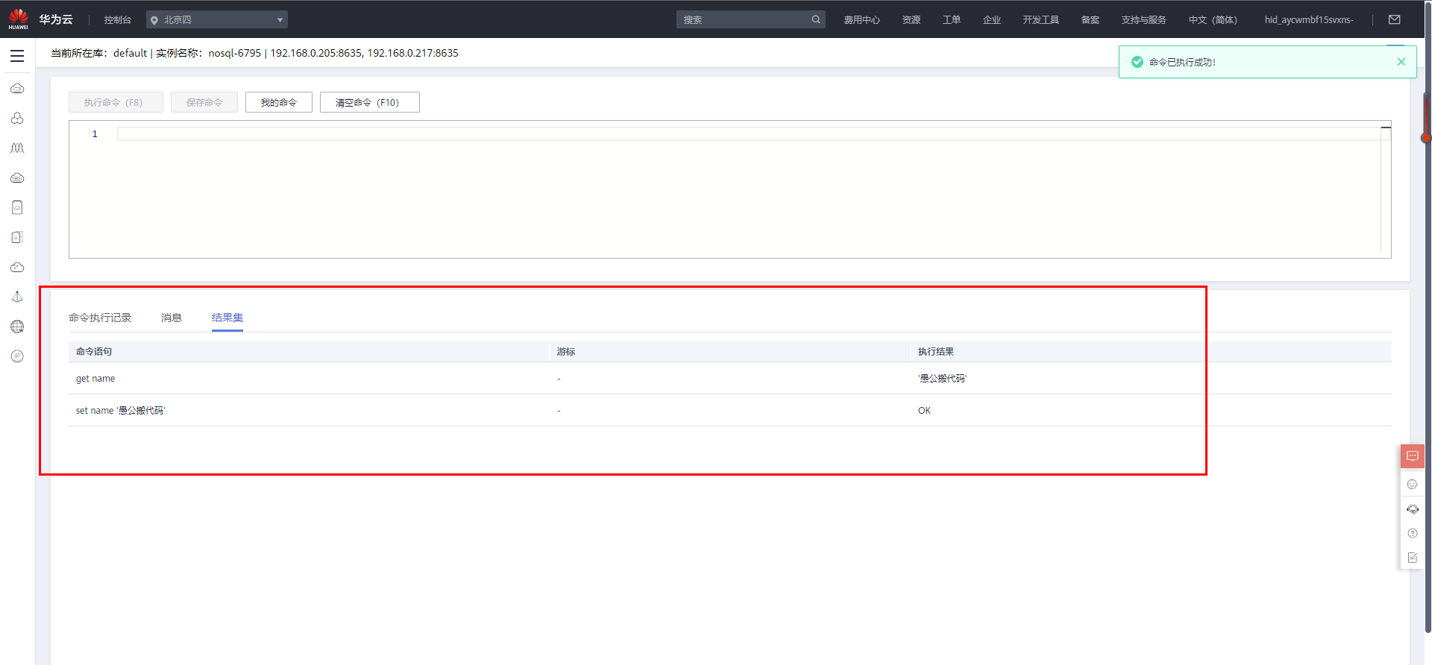Open the 工单 menu
This screenshot has width=1432, height=665.
(x=952, y=20)
